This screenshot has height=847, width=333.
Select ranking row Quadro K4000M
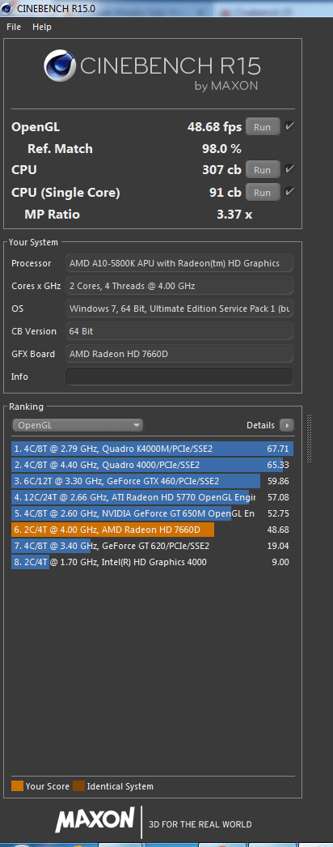[x=153, y=449]
